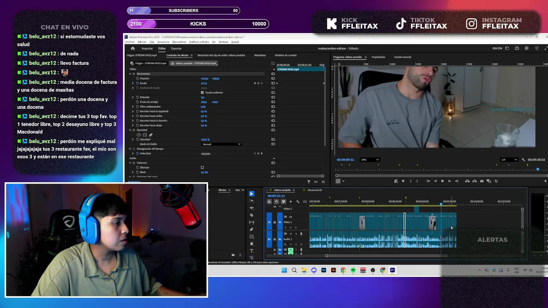Viewport: 548px width, 308px height.
Task: Toggle Snap in timeline magnet icon
Action: click(276, 201)
